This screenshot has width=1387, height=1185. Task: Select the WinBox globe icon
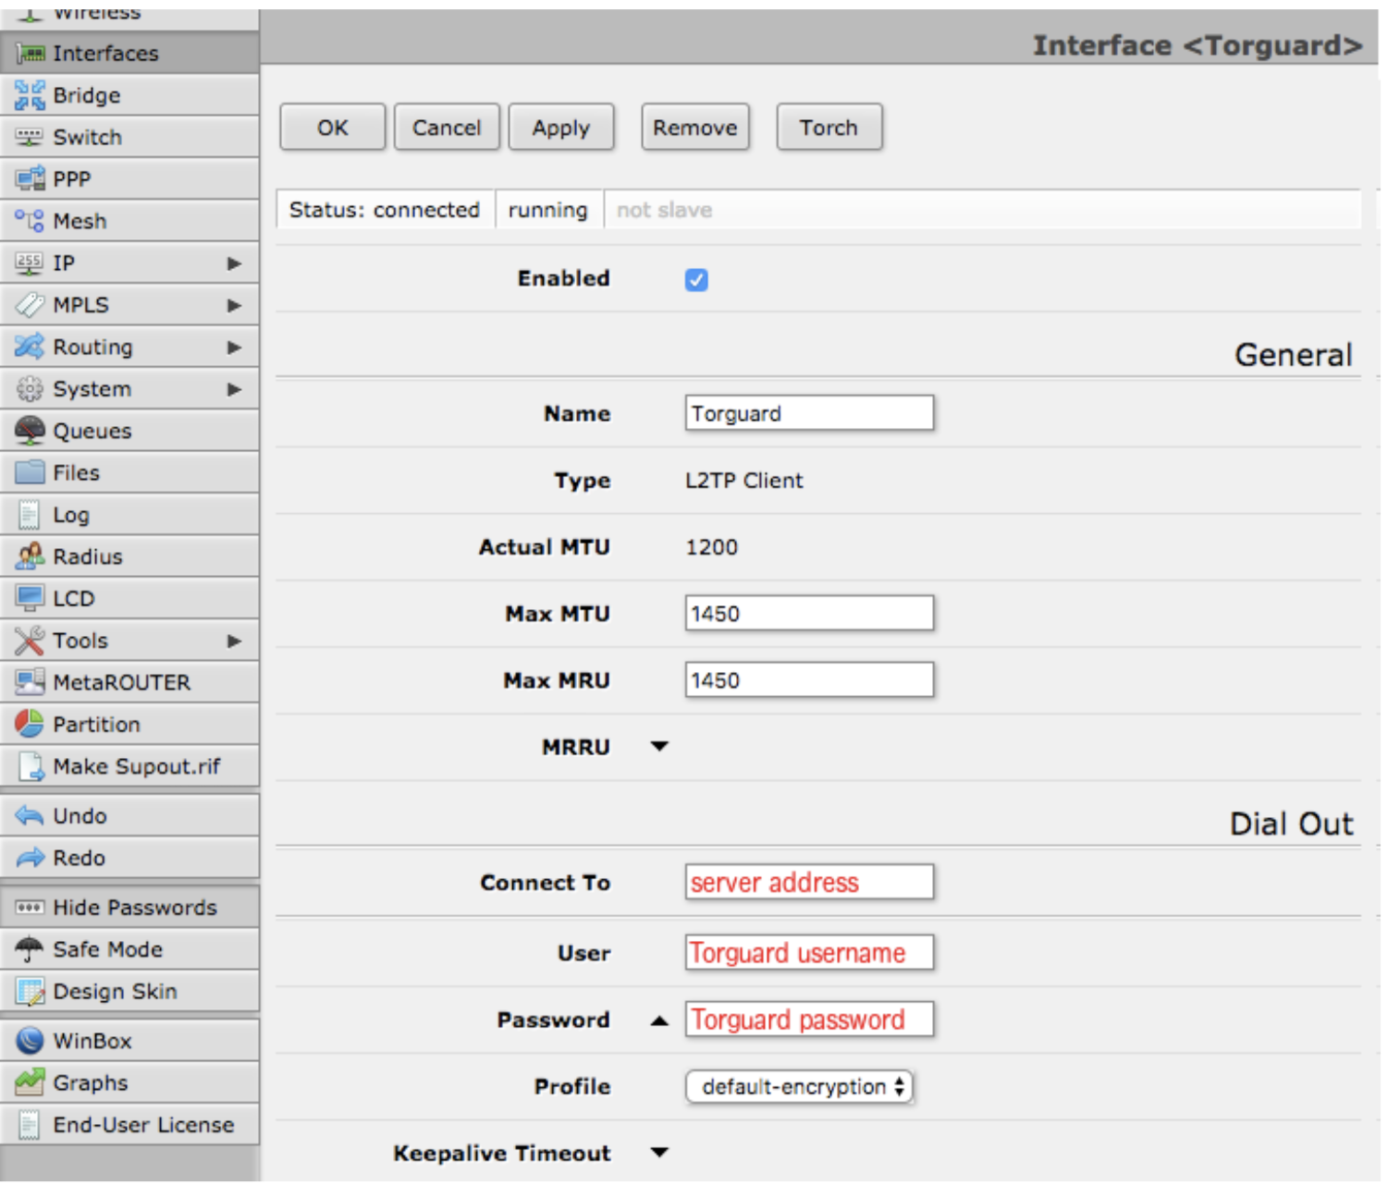pyautogui.click(x=31, y=1040)
